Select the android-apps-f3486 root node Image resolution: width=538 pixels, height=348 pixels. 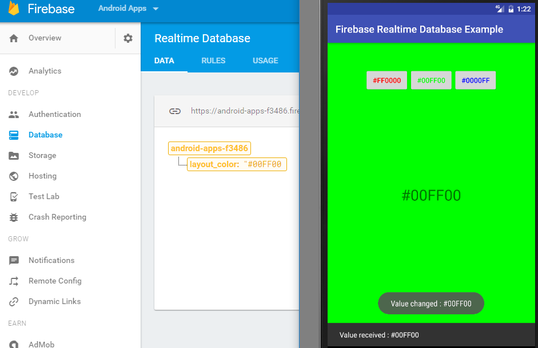209,148
